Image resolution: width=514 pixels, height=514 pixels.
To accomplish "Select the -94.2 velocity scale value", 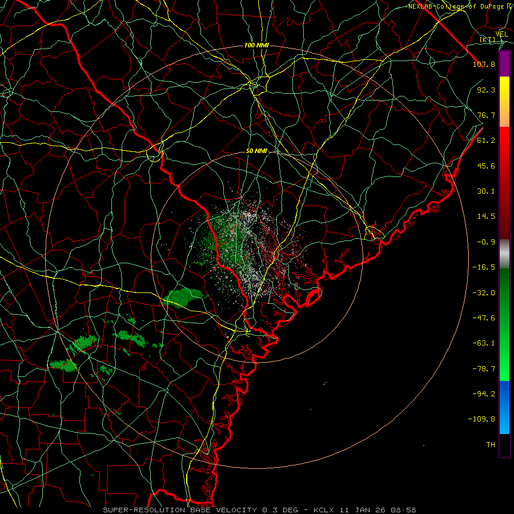I will pos(484,394).
